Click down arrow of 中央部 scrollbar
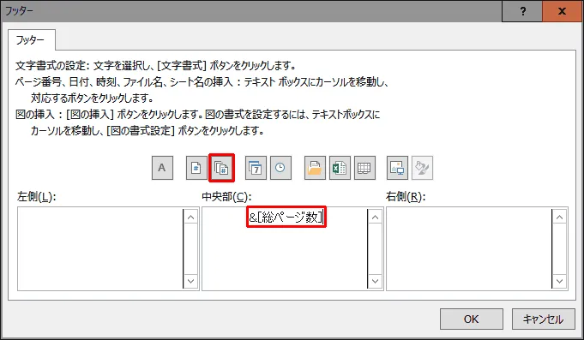The image size is (584, 340). click(375, 281)
